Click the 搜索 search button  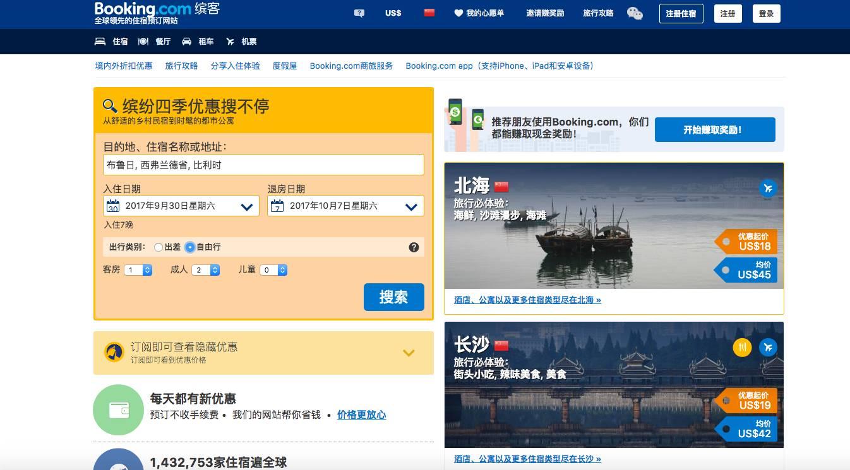[393, 297]
